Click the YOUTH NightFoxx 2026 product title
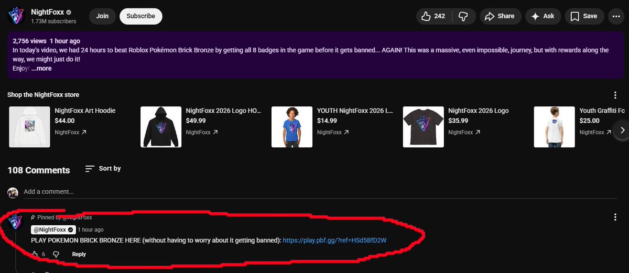629x273 pixels. [355, 111]
